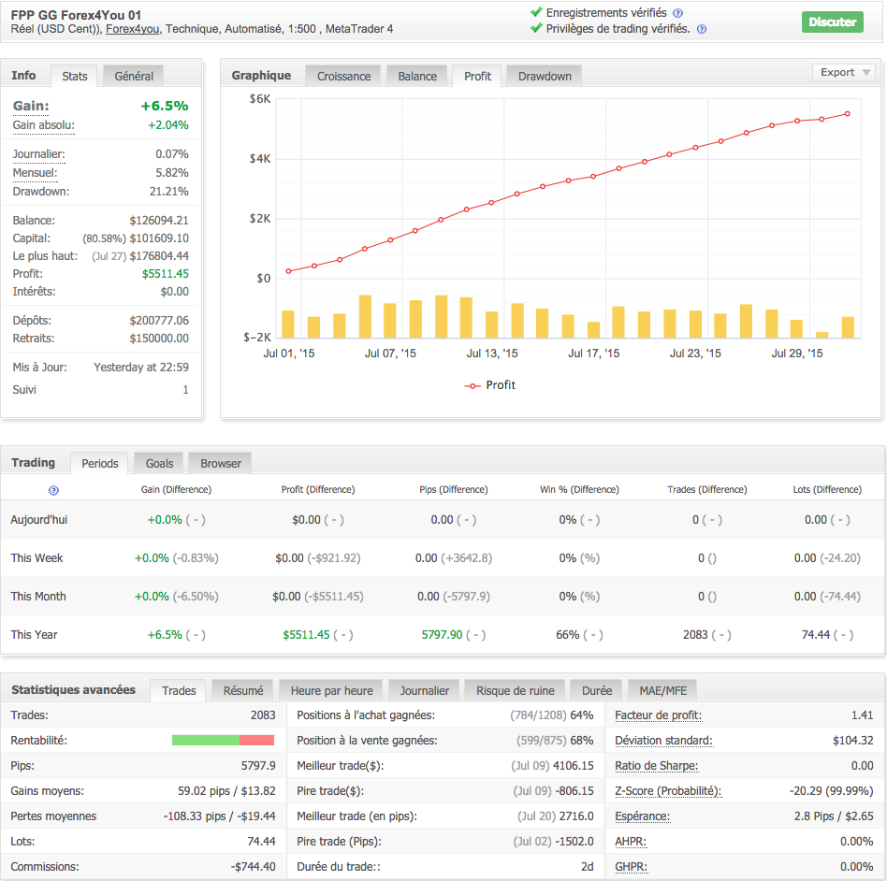Click help icon beside Privilèges de trading vérifiés
The height and width of the screenshot is (881, 887).
click(x=701, y=29)
